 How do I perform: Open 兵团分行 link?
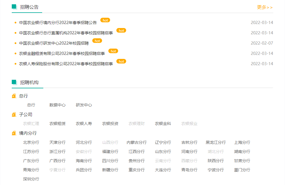click(84, 170)
